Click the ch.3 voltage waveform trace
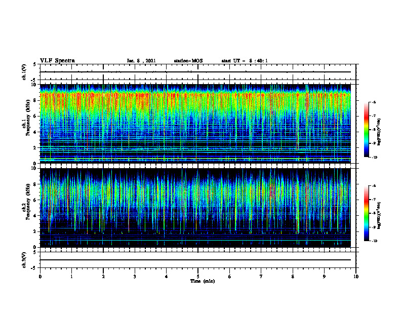The height and width of the screenshot is (310, 401). pyautogui.click(x=195, y=260)
